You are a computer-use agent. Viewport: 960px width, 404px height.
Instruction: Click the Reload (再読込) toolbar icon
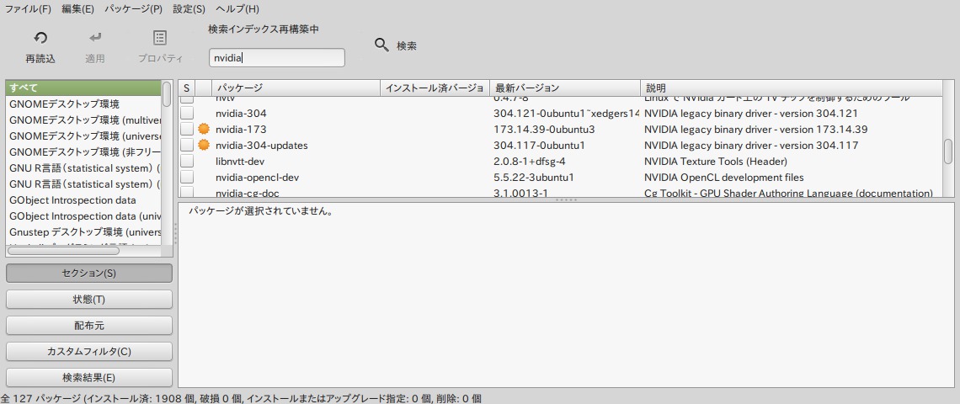40,39
